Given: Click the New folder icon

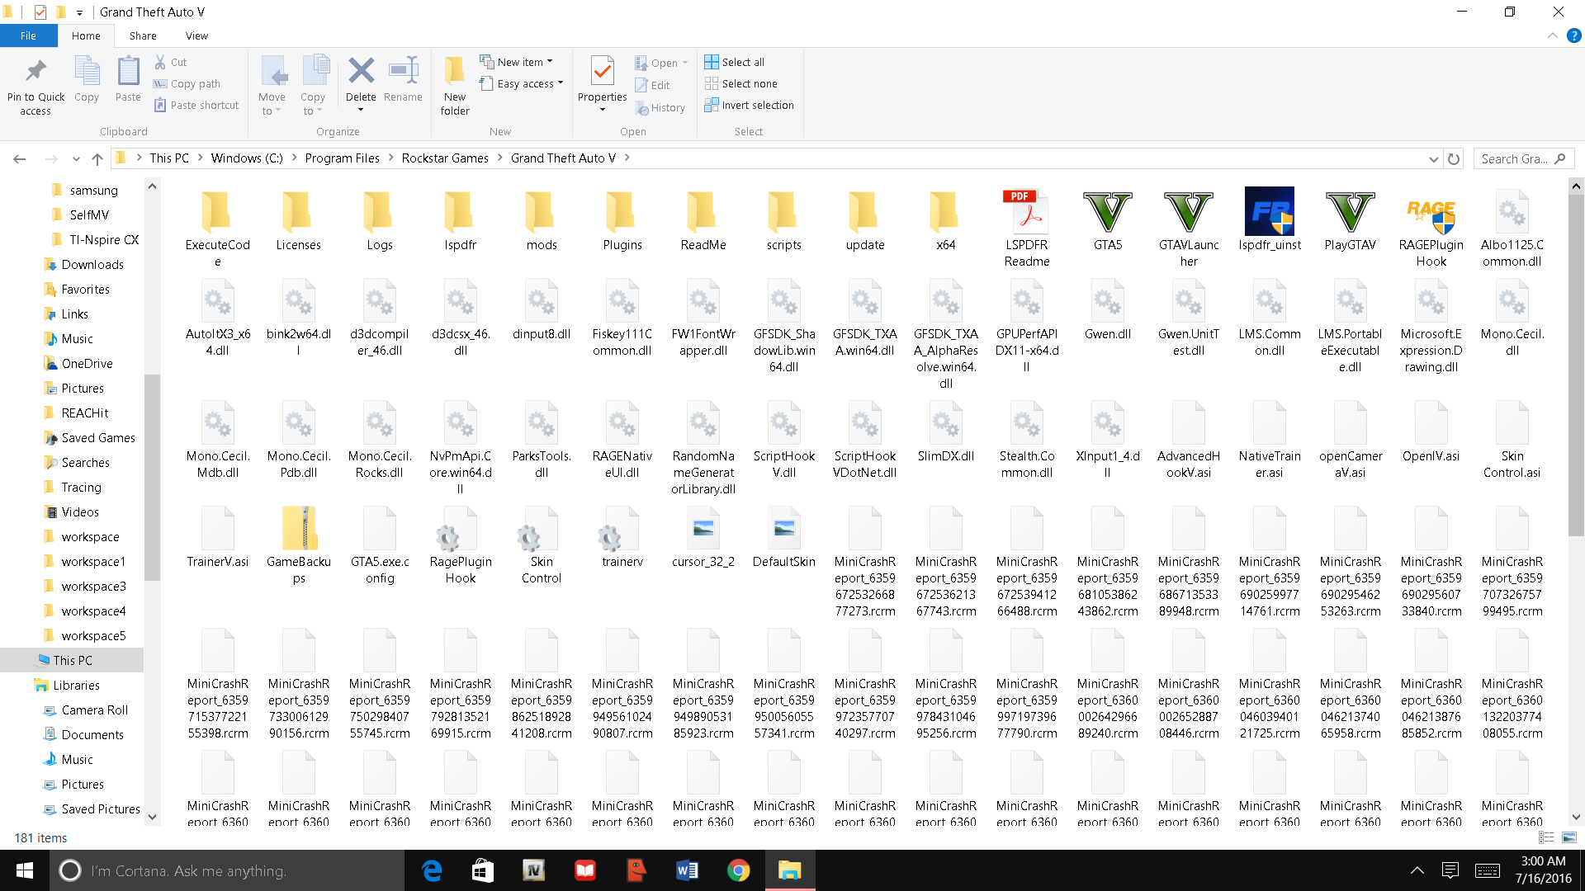Looking at the screenshot, I should 454,73.
